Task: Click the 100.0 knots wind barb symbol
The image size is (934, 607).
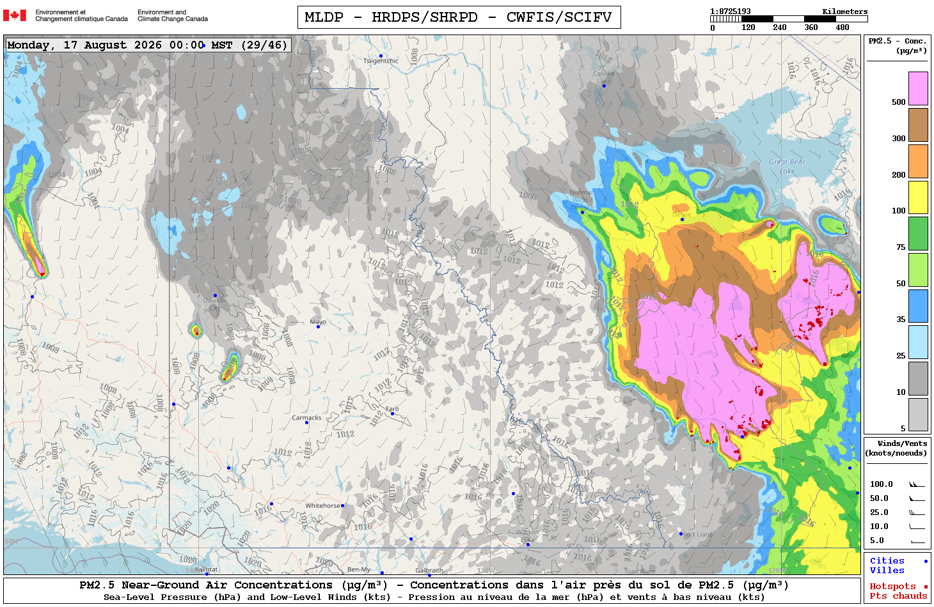Action: click(x=917, y=484)
